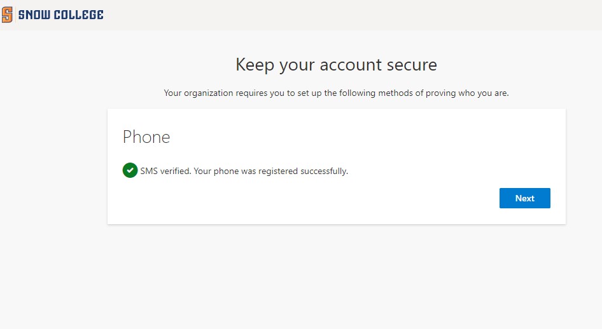The height and width of the screenshot is (329, 602).
Task: Click the word 'secure' in the page title
Action: (412, 65)
